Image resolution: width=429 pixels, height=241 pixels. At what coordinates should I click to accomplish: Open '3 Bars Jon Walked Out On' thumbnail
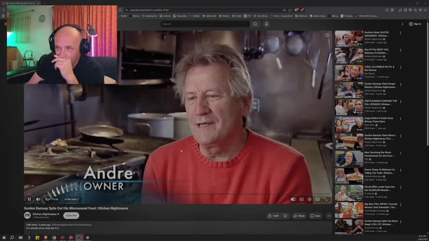click(x=349, y=73)
